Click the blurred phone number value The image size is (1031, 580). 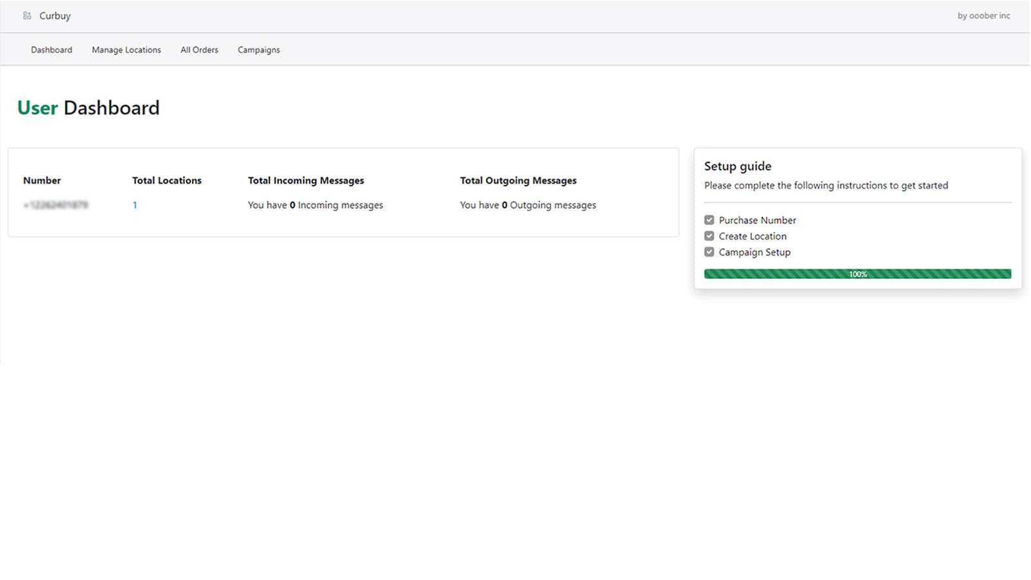click(55, 205)
